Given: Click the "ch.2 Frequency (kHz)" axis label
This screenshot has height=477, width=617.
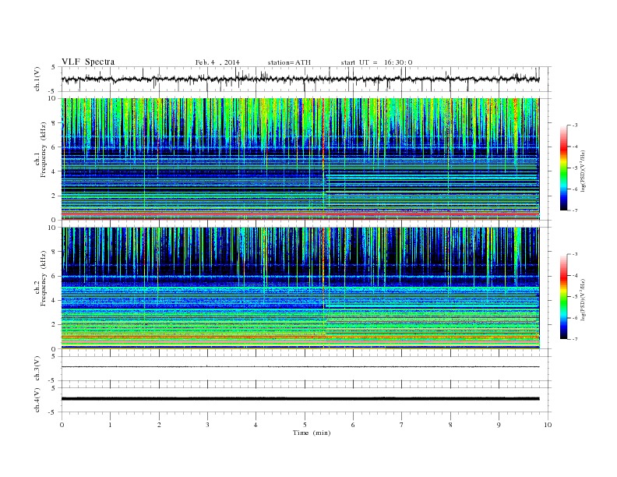Looking at the screenshot, I should coord(41,277).
